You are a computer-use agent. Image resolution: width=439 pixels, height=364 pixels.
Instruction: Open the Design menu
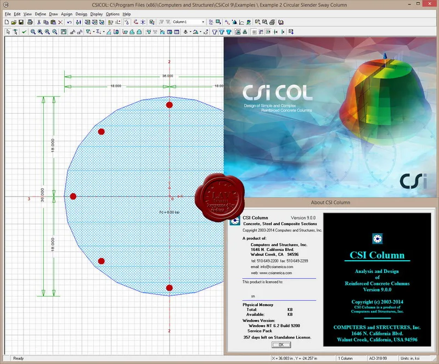click(81, 14)
